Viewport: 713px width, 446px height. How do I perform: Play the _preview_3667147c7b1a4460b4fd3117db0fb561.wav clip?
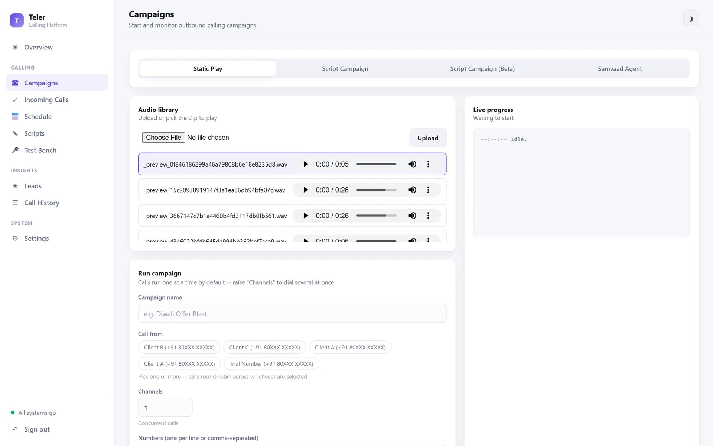pyautogui.click(x=306, y=216)
